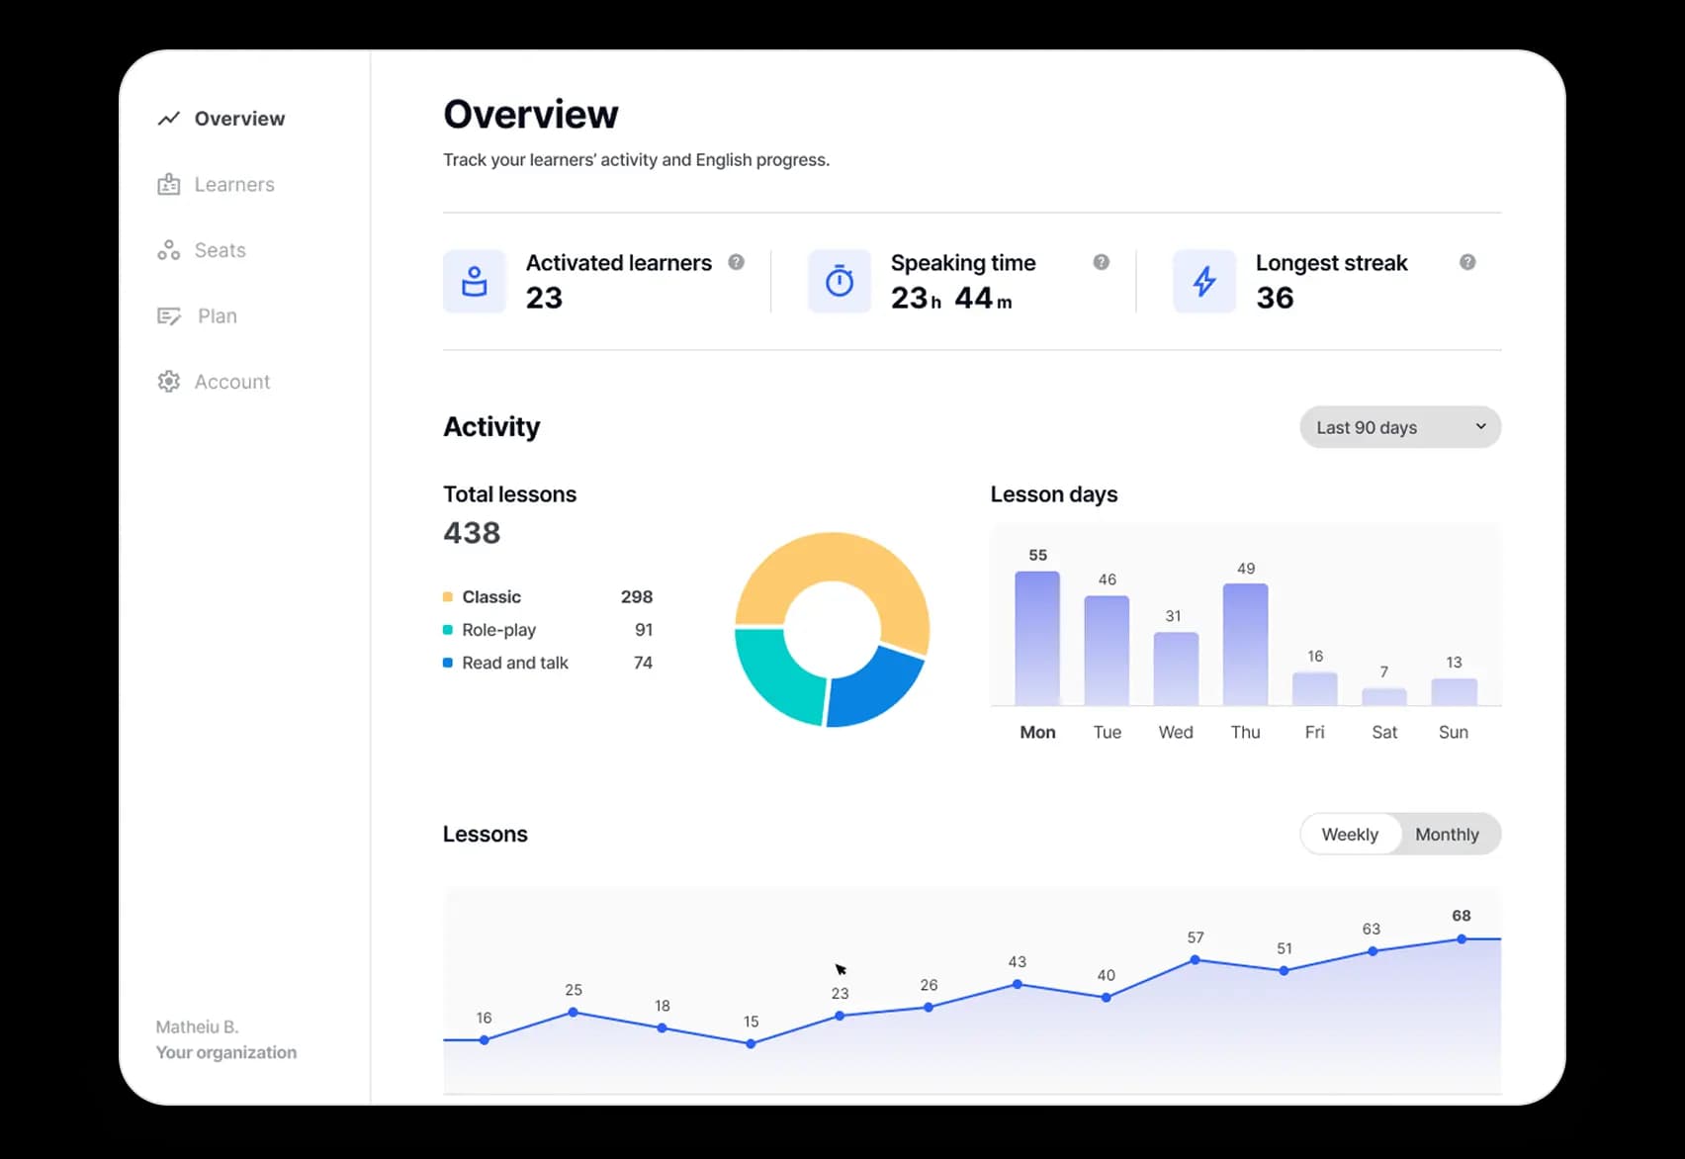
Task: Click the Seats icon in the sidebar
Action: [x=168, y=249]
